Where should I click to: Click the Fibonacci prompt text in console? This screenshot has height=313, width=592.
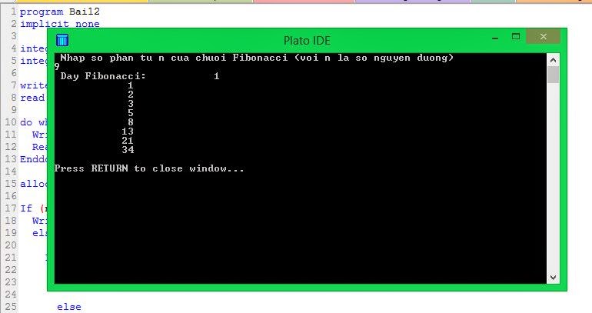tap(257, 58)
